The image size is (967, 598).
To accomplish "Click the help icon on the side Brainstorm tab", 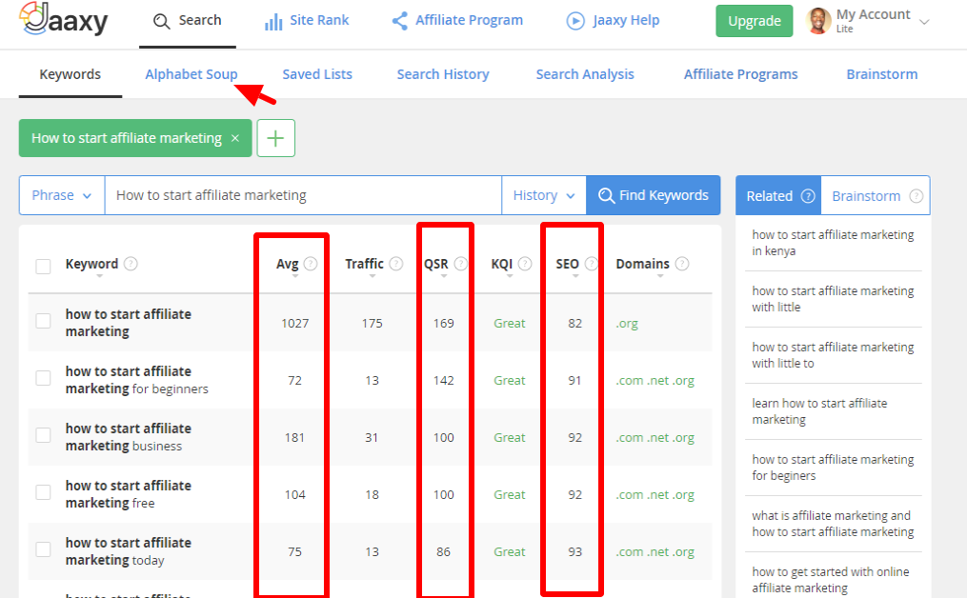I will (917, 196).
